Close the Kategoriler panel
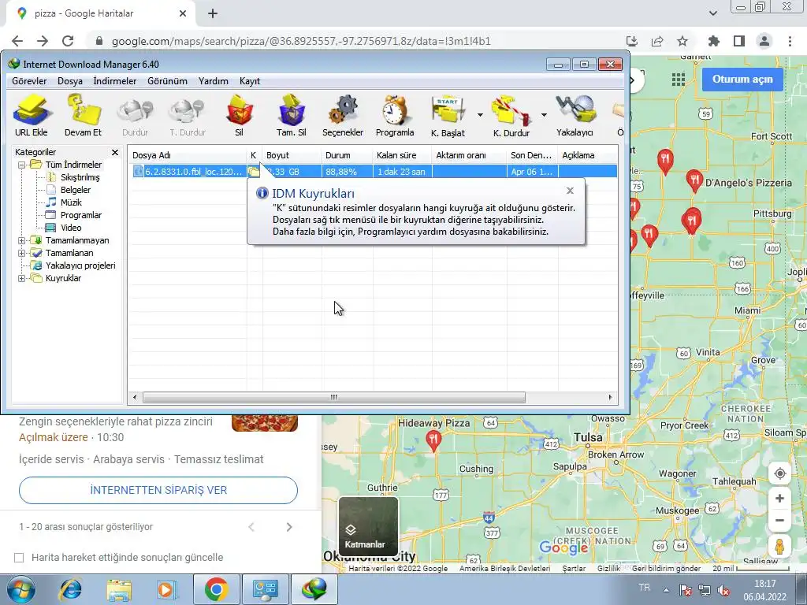Screen dimensions: 807x605 [115, 152]
